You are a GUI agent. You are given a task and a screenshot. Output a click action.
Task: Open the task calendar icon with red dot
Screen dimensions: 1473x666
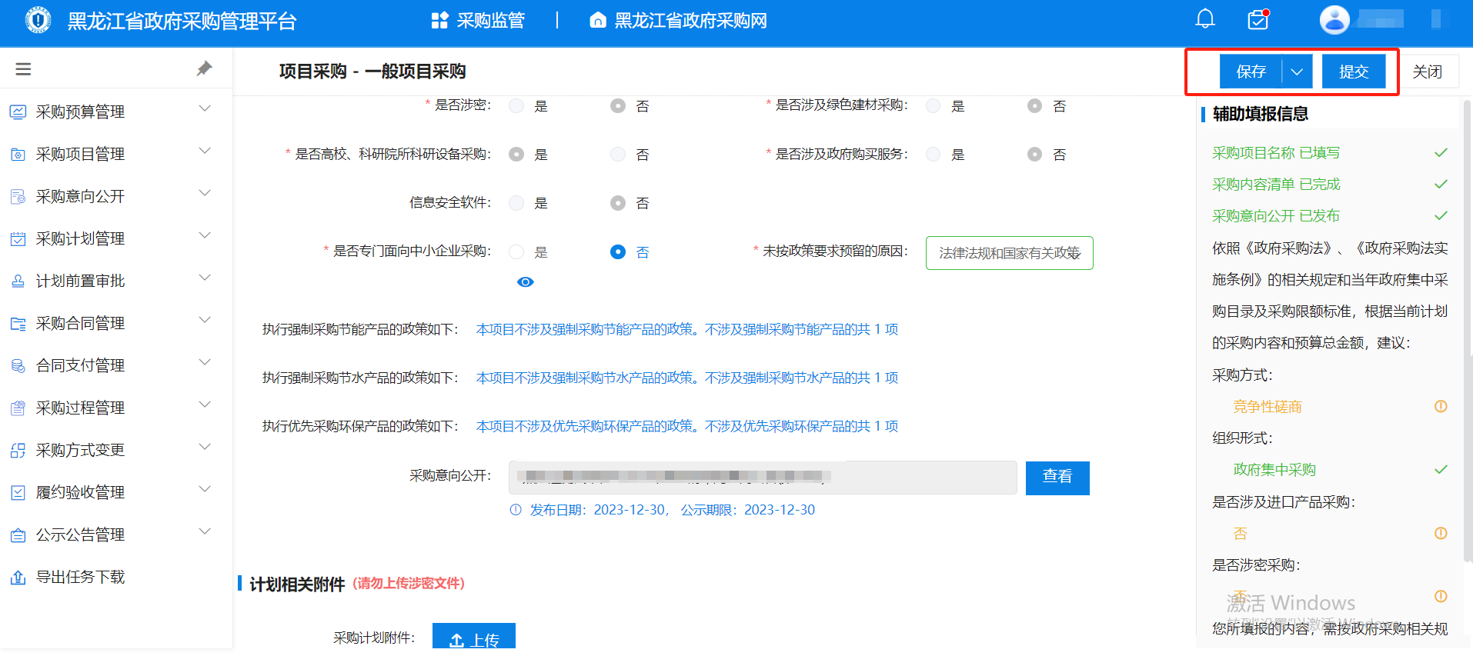(x=1258, y=19)
